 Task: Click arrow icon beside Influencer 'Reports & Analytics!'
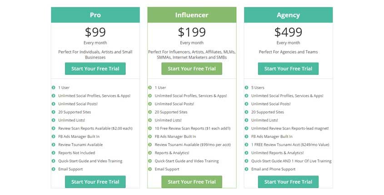point(150,153)
